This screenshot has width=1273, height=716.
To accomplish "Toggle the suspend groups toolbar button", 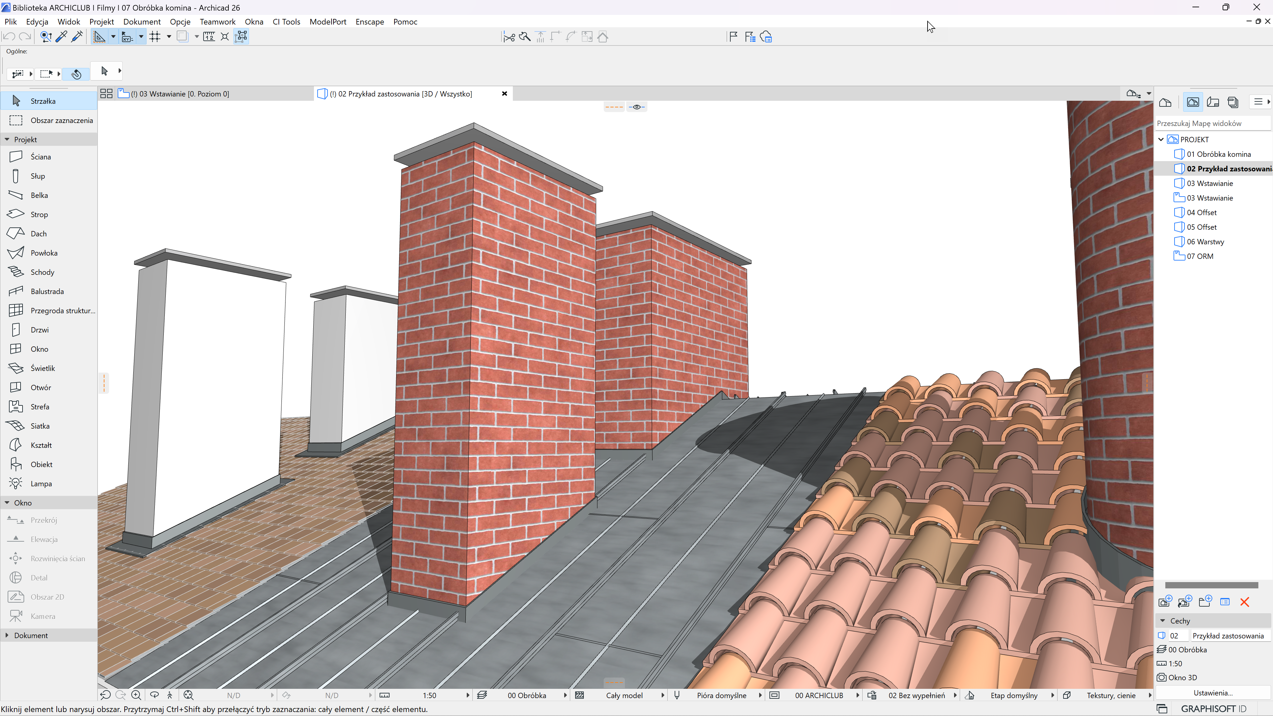I will (241, 36).
